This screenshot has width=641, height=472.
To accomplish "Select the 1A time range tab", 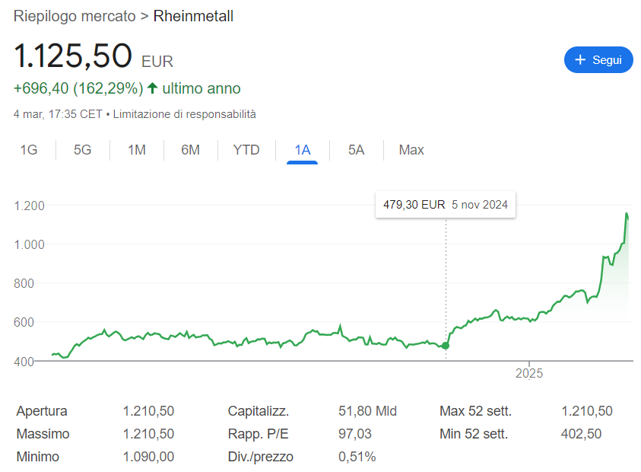I will point(303,150).
